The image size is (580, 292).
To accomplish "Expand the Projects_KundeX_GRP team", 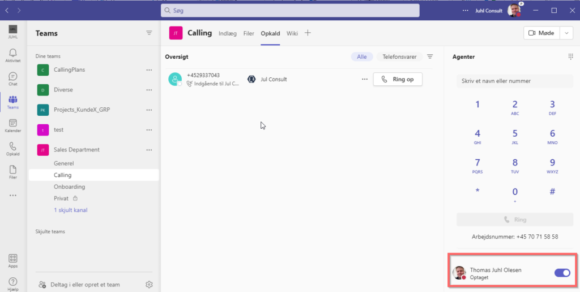I will click(82, 110).
